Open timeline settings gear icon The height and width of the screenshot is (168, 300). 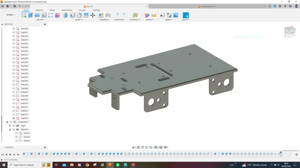click(x=297, y=155)
